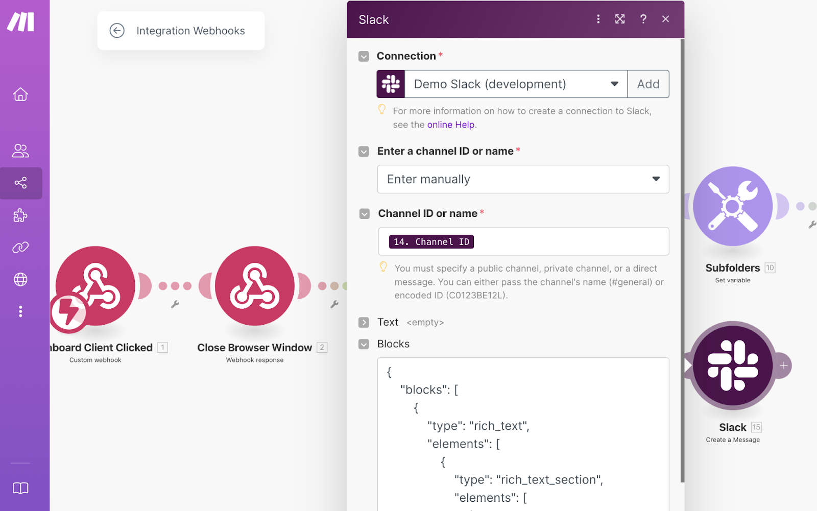
Task: Click the Make logo in the sidebar
Action: tap(20, 21)
